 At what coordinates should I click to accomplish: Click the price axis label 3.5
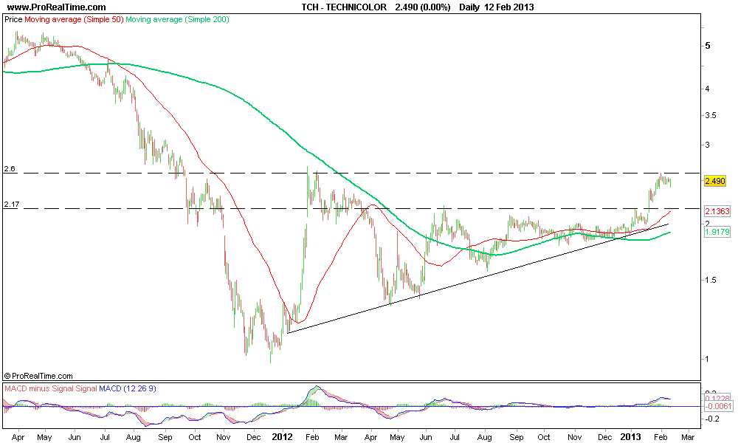(x=710, y=115)
